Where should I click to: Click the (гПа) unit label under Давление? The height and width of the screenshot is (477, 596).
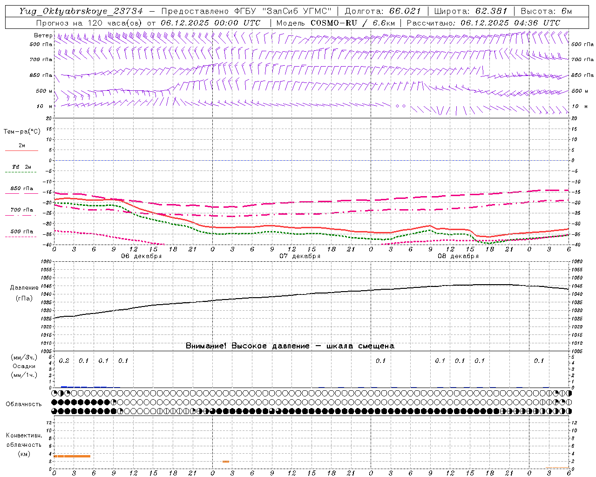(x=24, y=299)
